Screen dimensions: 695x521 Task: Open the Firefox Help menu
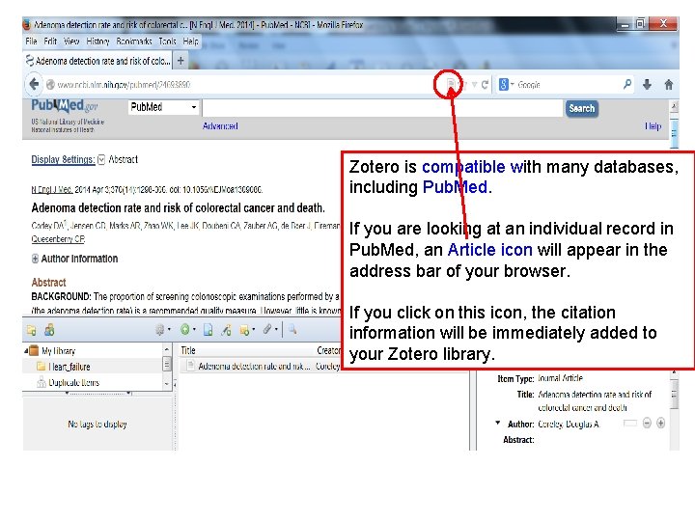coord(190,41)
